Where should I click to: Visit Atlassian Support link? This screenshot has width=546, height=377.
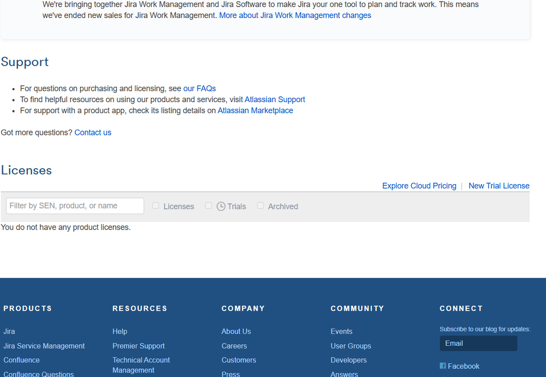[275, 99]
